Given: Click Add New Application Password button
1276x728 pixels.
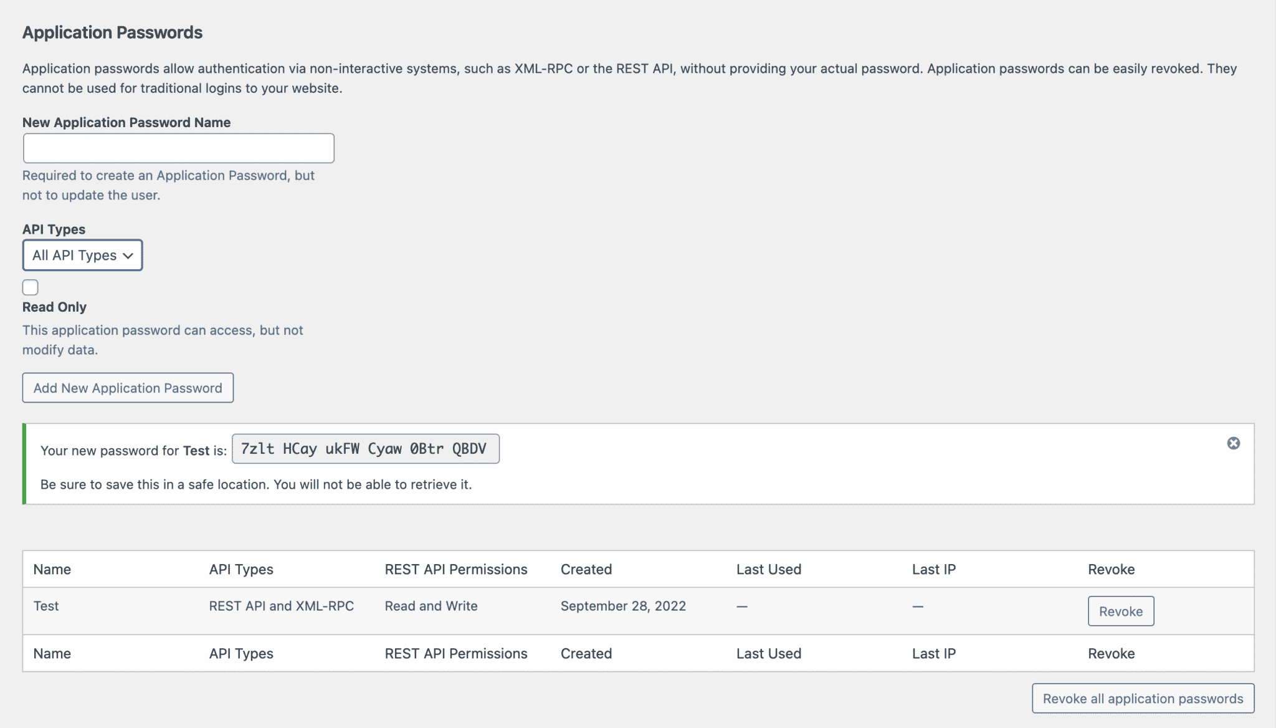Looking at the screenshot, I should [x=128, y=388].
